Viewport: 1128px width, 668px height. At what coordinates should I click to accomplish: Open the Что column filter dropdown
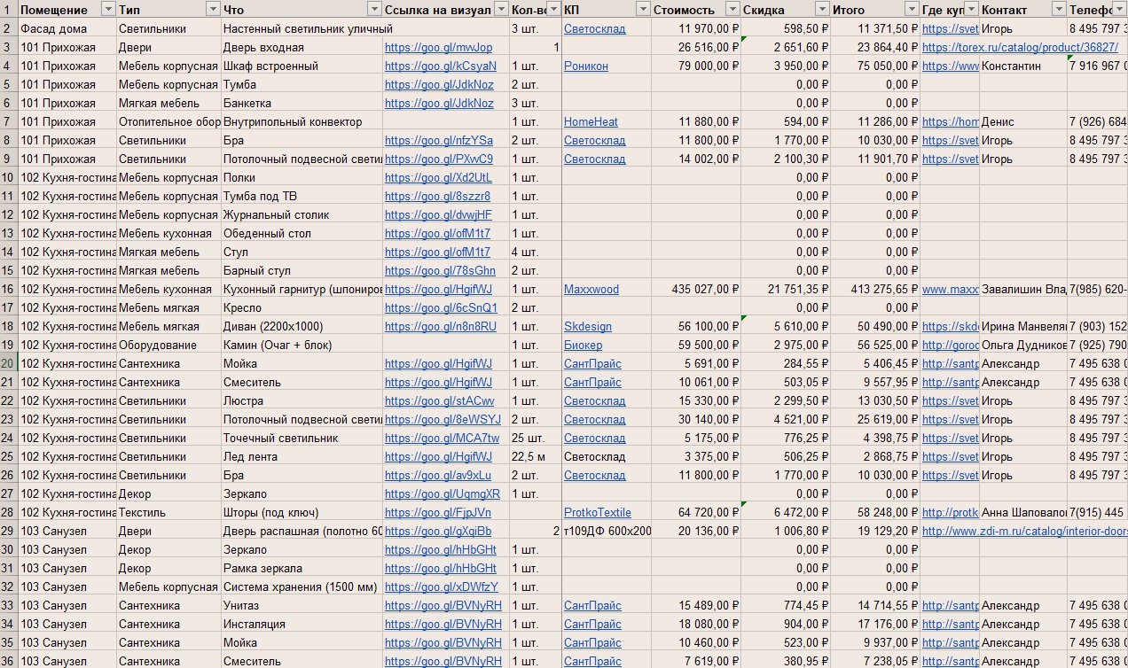coord(374,9)
